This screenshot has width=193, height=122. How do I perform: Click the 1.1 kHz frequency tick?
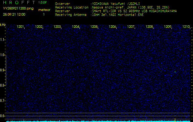pos(3,40)
